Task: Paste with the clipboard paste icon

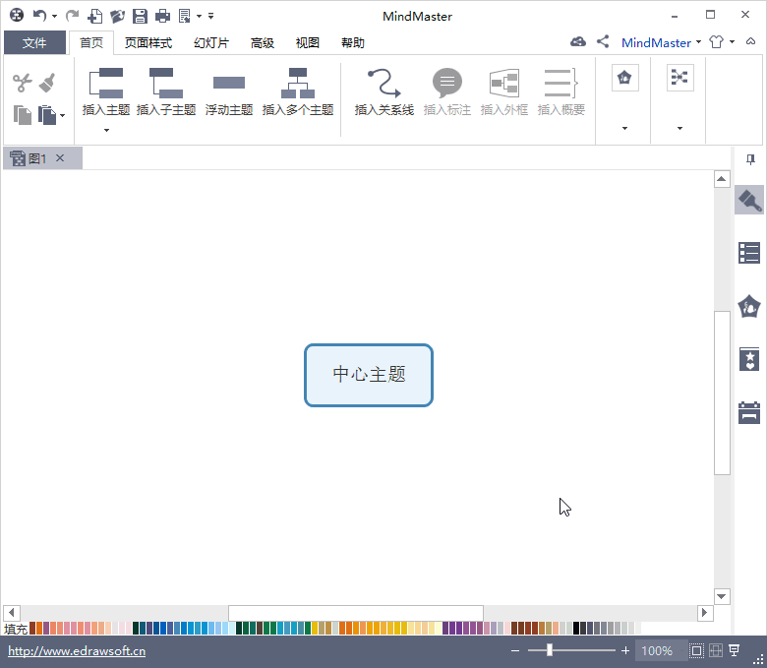Action: [47, 115]
